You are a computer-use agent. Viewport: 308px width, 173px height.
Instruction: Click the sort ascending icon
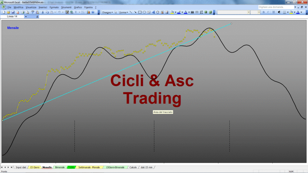83,12
